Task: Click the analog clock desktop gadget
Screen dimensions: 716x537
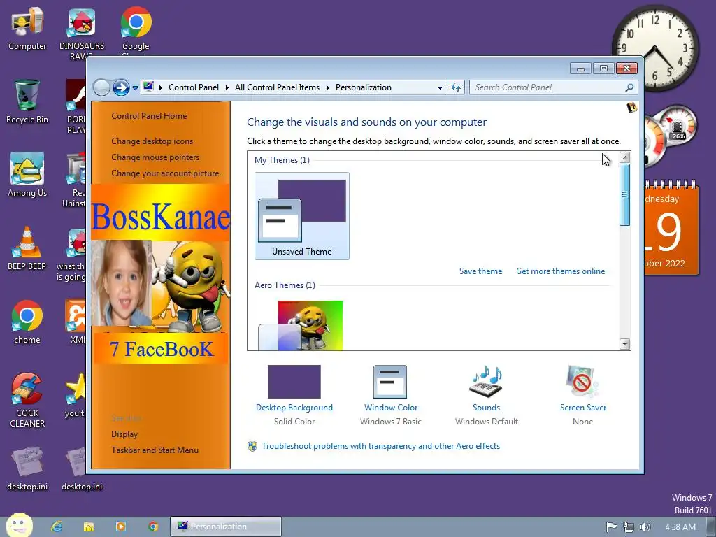Action: 656,48
